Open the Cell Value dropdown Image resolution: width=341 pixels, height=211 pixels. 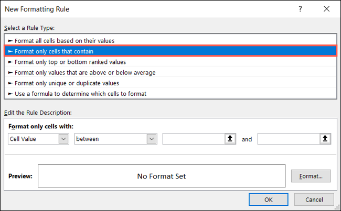(x=39, y=139)
